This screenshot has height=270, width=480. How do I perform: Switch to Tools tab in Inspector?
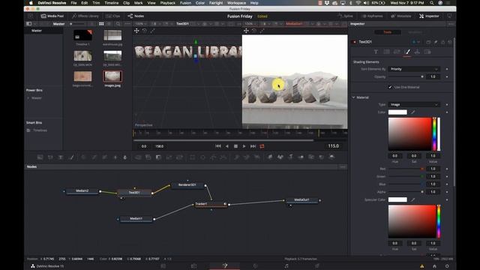click(388, 31)
